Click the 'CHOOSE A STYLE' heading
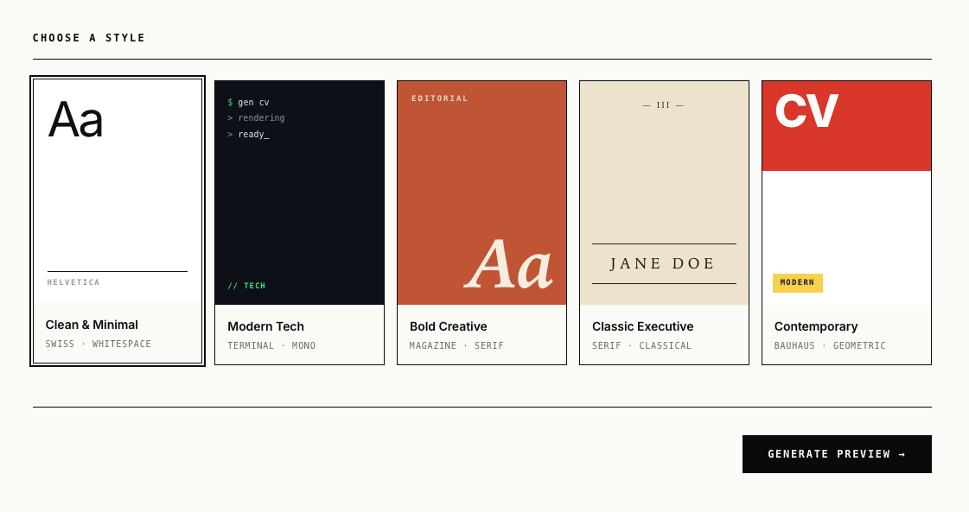This screenshot has height=512, width=969. coord(89,38)
